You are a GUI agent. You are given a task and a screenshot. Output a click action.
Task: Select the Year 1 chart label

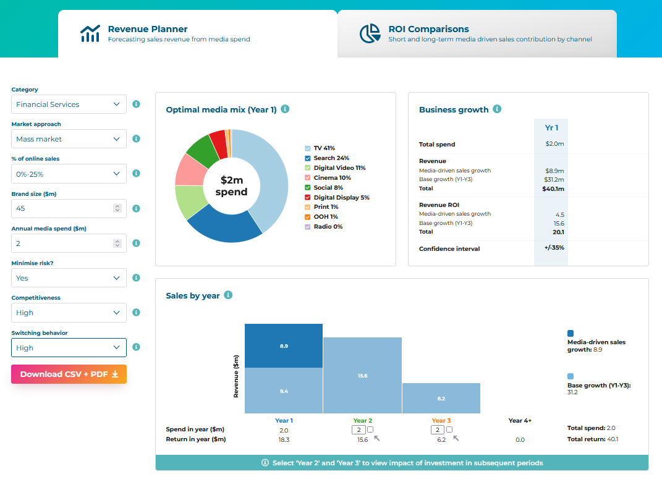coord(284,420)
